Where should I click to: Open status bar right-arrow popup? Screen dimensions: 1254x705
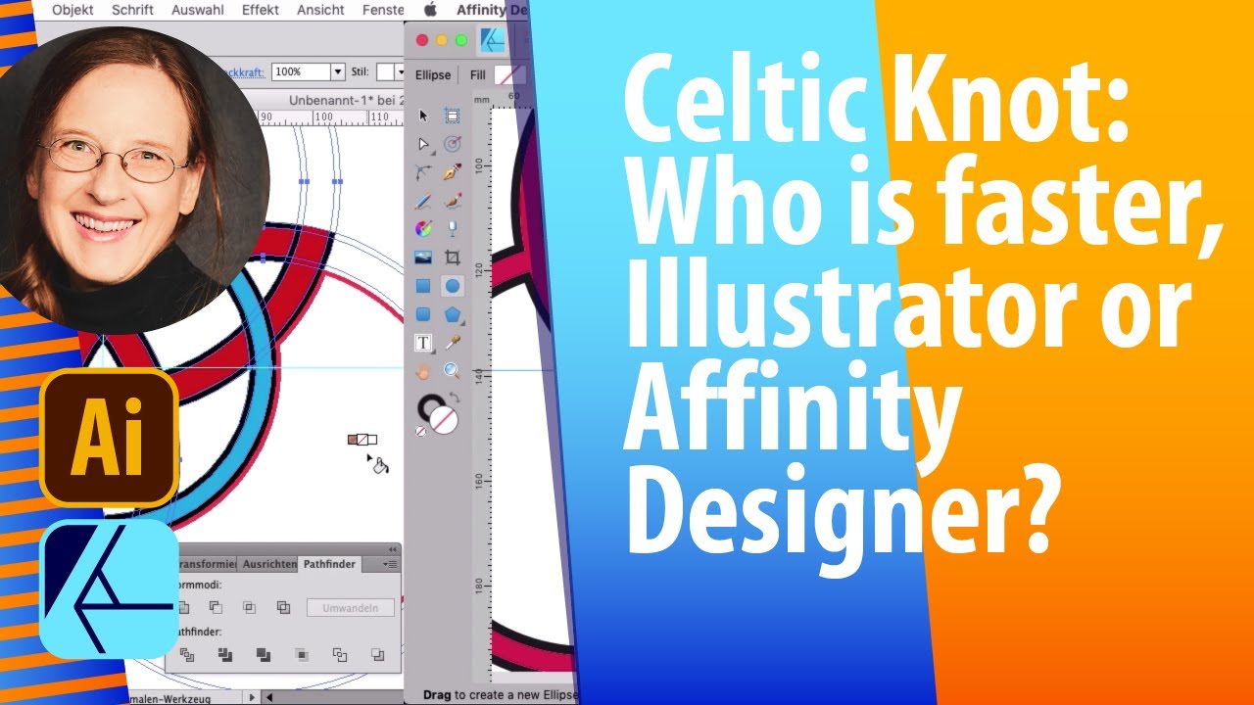[253, 697]
